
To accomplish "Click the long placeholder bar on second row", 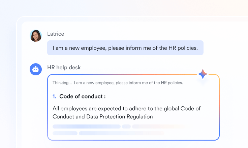I will (121, 133).
